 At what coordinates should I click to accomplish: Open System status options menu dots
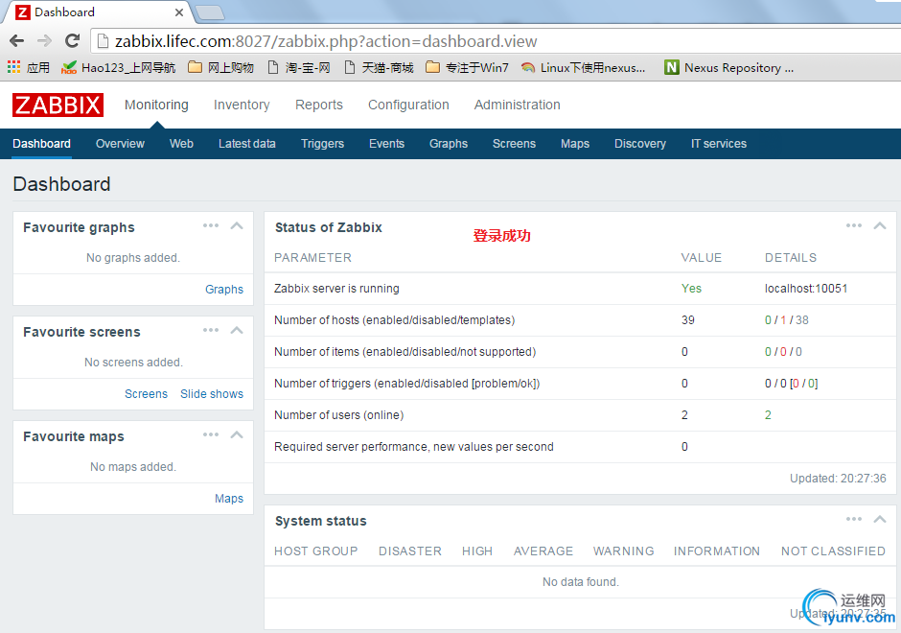(x=854, y=519)
